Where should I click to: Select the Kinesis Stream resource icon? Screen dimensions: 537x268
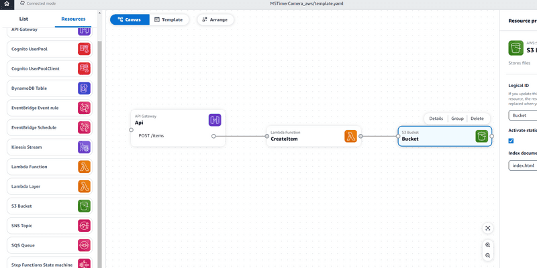point(85,147)
